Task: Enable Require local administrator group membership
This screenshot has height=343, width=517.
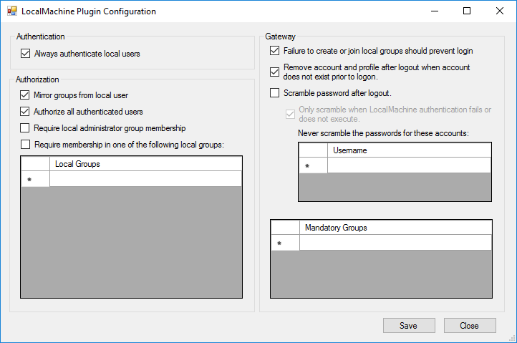Action: coord(26,128)
